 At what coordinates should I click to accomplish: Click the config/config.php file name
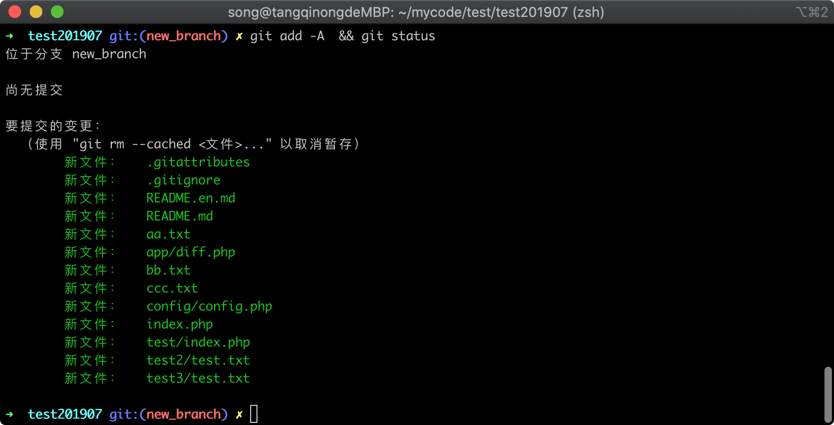click(209, 306)
